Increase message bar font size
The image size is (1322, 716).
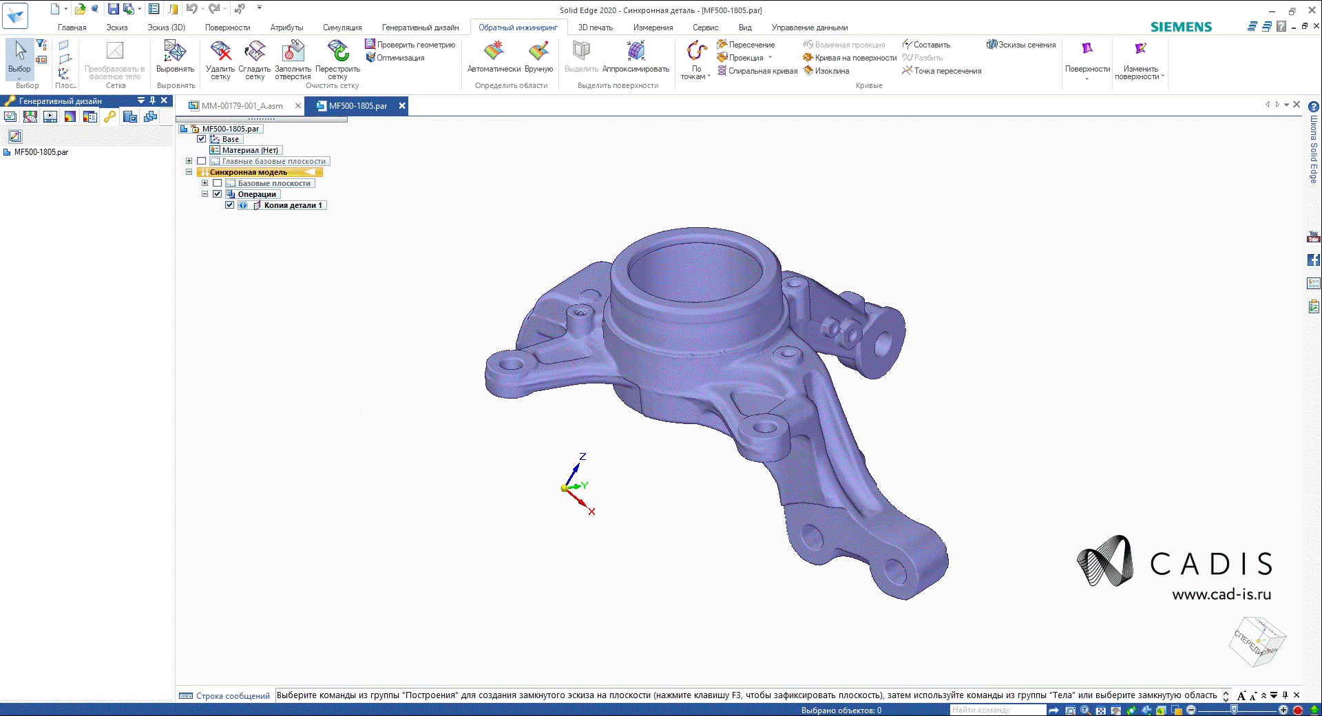(1241, 695)
